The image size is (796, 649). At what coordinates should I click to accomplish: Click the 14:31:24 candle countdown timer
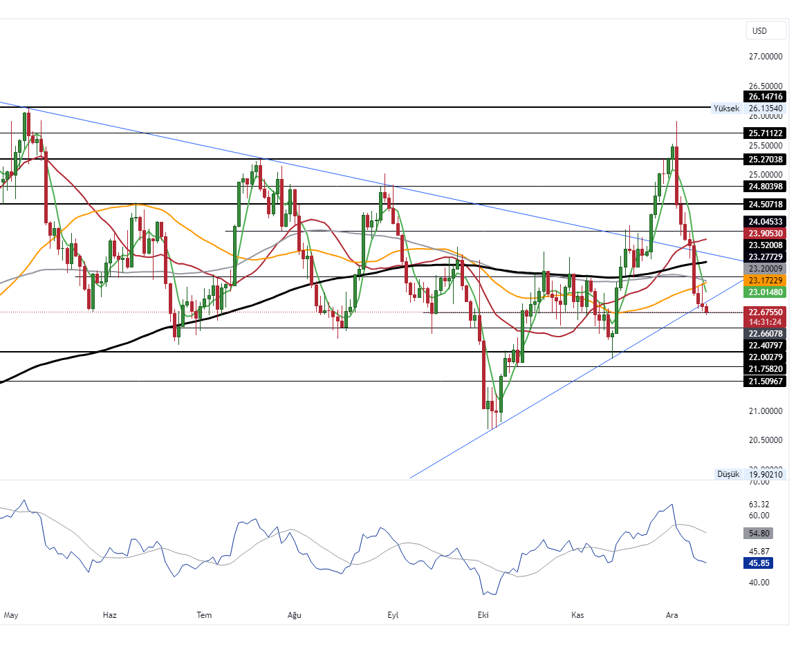click(765, 322)
